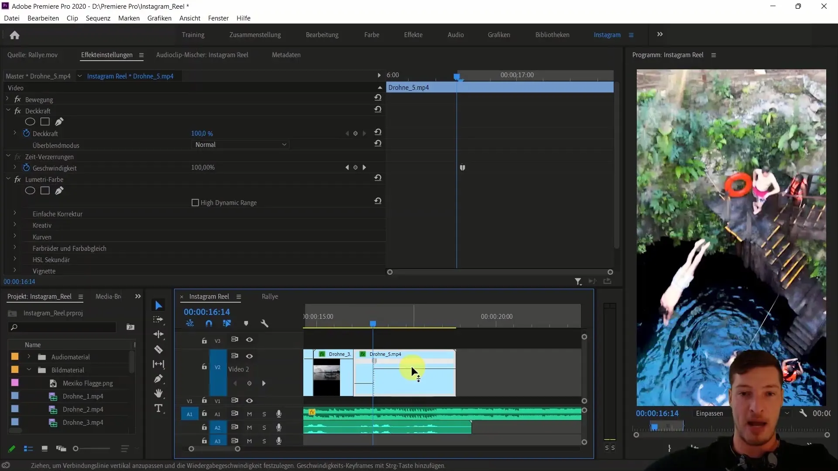The width and height of the screenshot is (838, 471).
Task: Go to next Geschwindigkeit keyframe
Action: tap(364, 167)
